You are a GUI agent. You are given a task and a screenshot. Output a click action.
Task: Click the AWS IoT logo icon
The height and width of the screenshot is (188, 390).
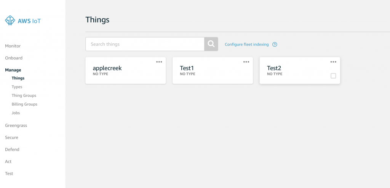pos(10,21)
